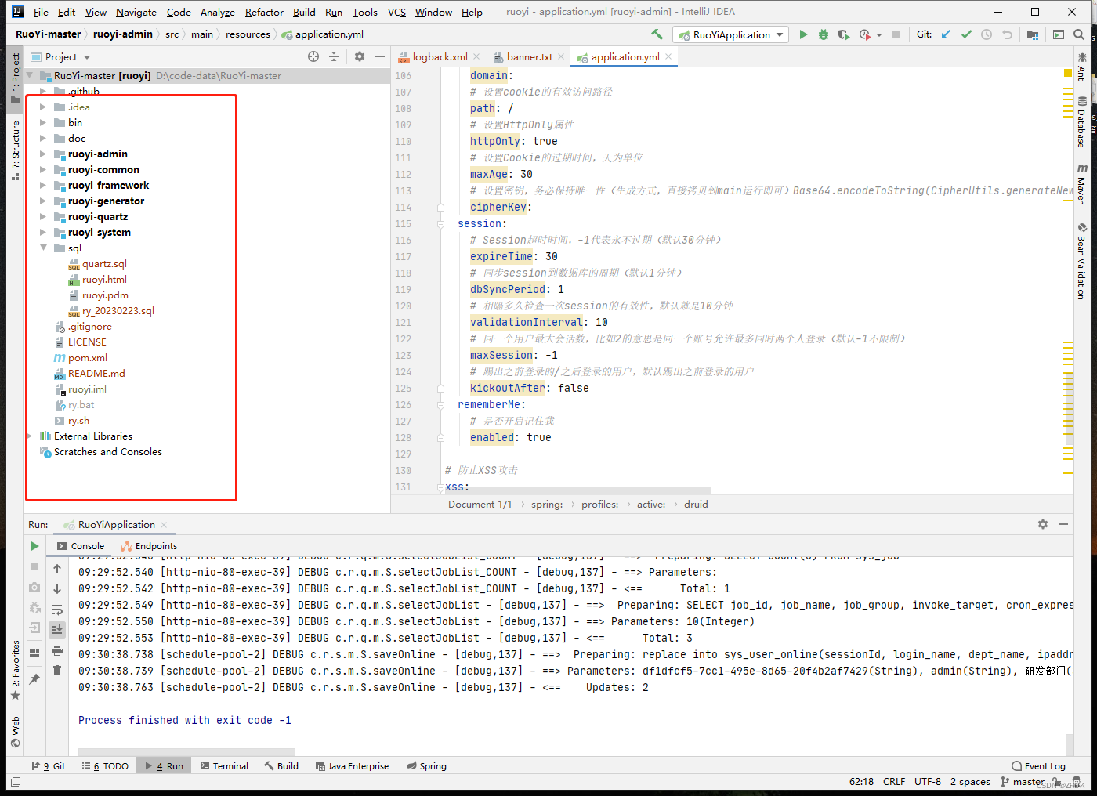Click the Run Anything toolbar icon

tap(1058, 34)
